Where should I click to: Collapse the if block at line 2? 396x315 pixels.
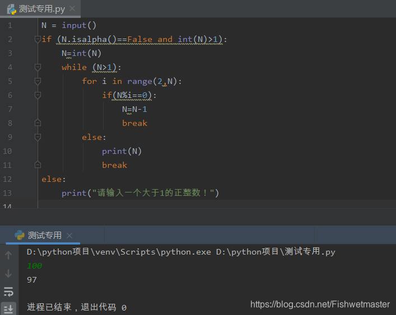coord(38,39)
